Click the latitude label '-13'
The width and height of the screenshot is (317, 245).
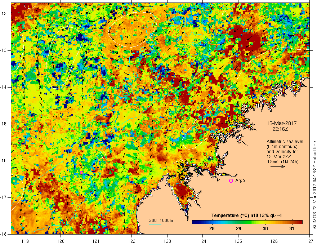4,50
